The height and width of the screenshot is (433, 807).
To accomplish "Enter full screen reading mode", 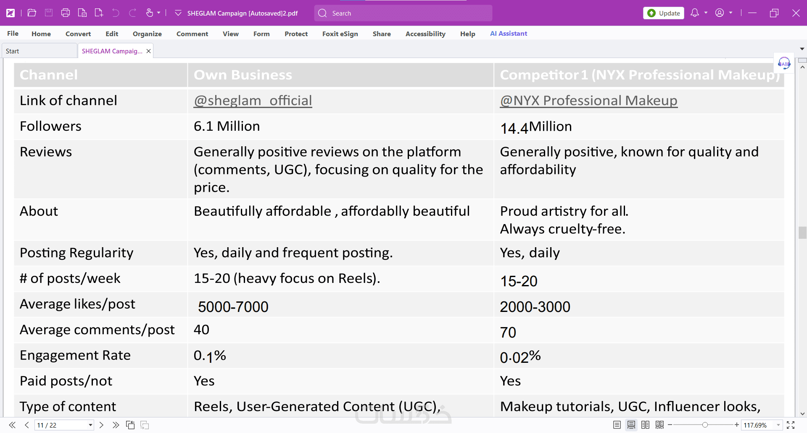I will tap(791, 425).
